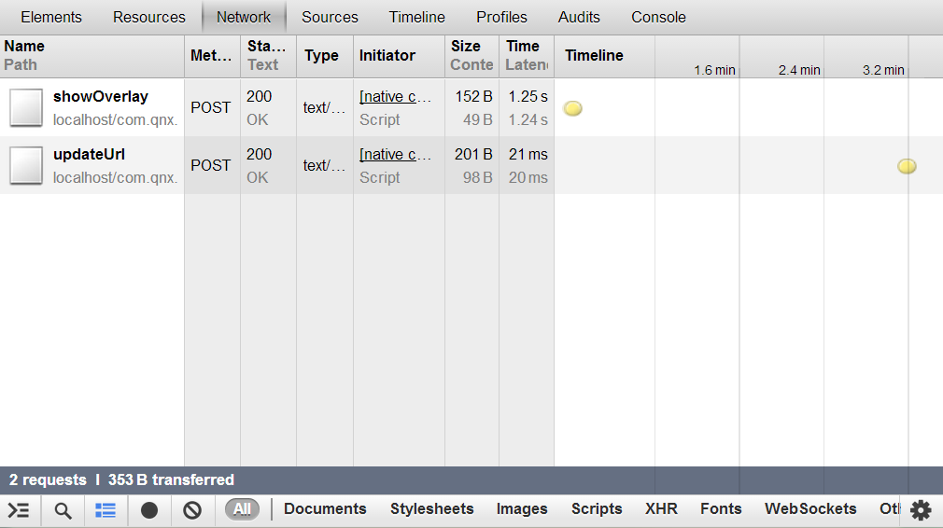
Task: Sort by the Timeline column header
Action: click(x=594, y=56)
